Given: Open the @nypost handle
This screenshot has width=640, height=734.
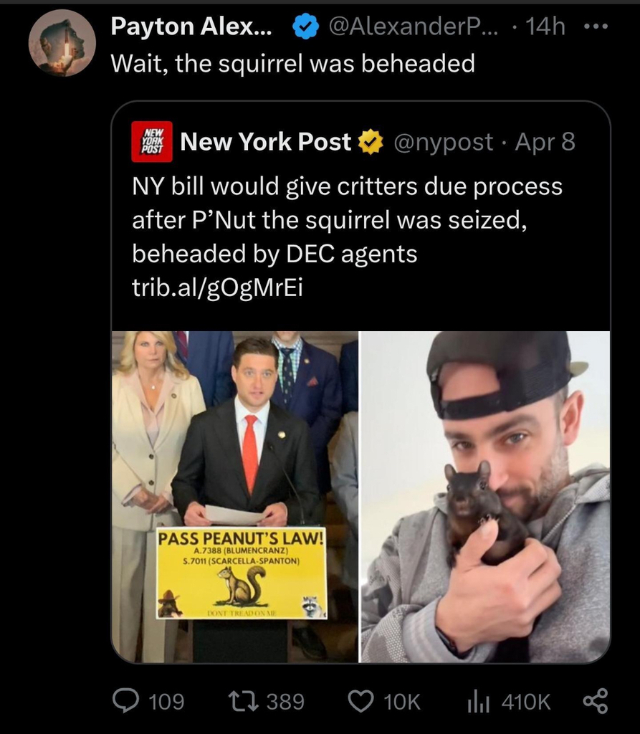Looking at the screenshot, I should click(443, 142).
